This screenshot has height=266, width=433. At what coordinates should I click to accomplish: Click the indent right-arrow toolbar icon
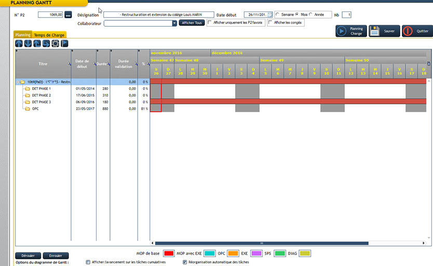pos(46,43)
